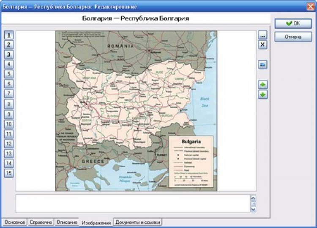317x228 pixels.
Task: Open the Описание tab
Action: [x=67, y=222]
